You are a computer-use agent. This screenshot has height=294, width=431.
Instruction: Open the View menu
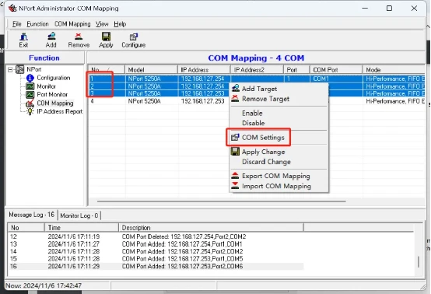[x=102, y=24]
